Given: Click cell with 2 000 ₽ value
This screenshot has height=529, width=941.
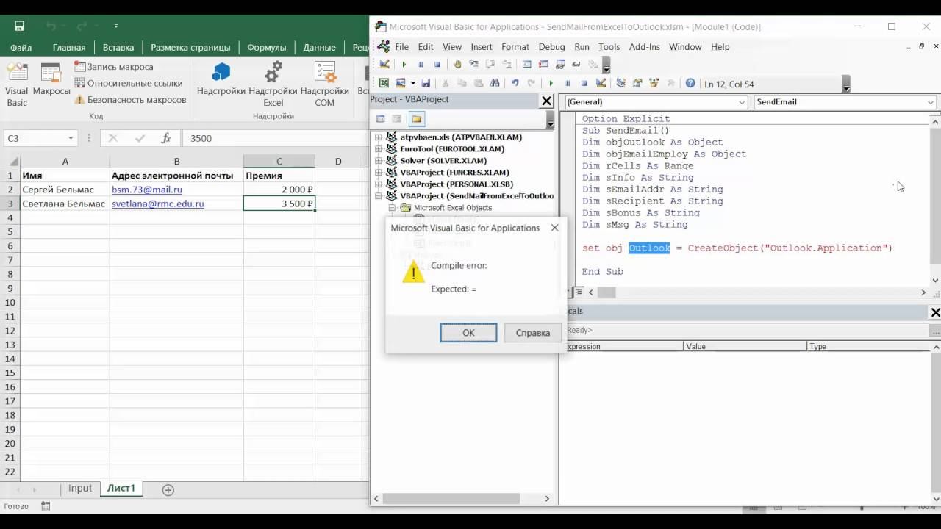Looking at the screenshot, I should (x=279, y=190).
